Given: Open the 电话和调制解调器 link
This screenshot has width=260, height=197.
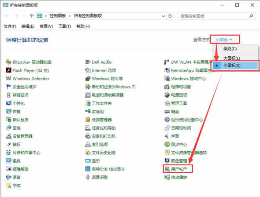Looking at the screenshot, I should tap(108, 95).
